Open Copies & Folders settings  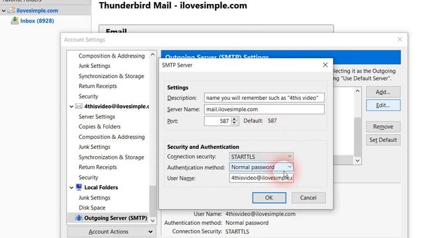tap(100, 126)
